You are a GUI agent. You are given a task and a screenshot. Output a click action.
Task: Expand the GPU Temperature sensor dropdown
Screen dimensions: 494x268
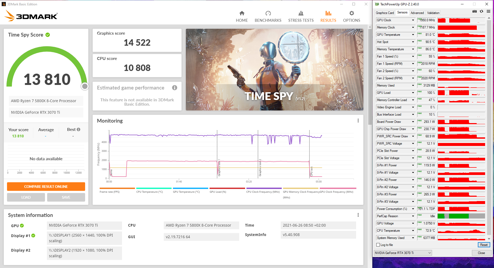tap(413, 35)
